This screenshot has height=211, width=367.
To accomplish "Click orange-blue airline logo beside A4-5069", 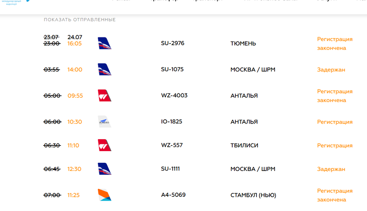I will click(104, 195).
